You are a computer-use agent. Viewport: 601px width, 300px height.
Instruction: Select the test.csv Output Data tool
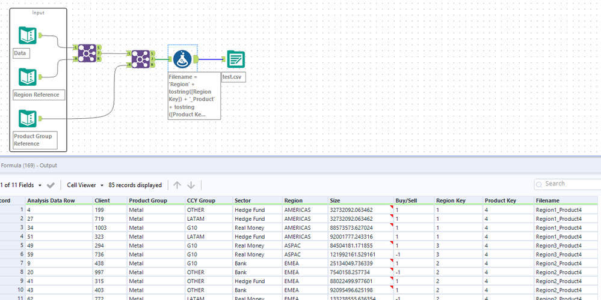click(235, 59)
